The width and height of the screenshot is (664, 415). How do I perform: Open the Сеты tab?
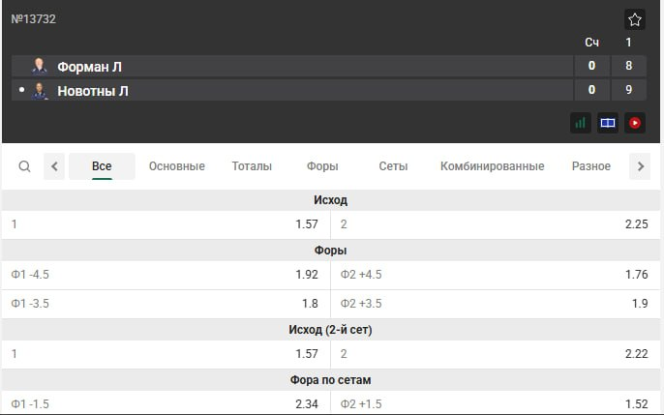click(393, 166)
